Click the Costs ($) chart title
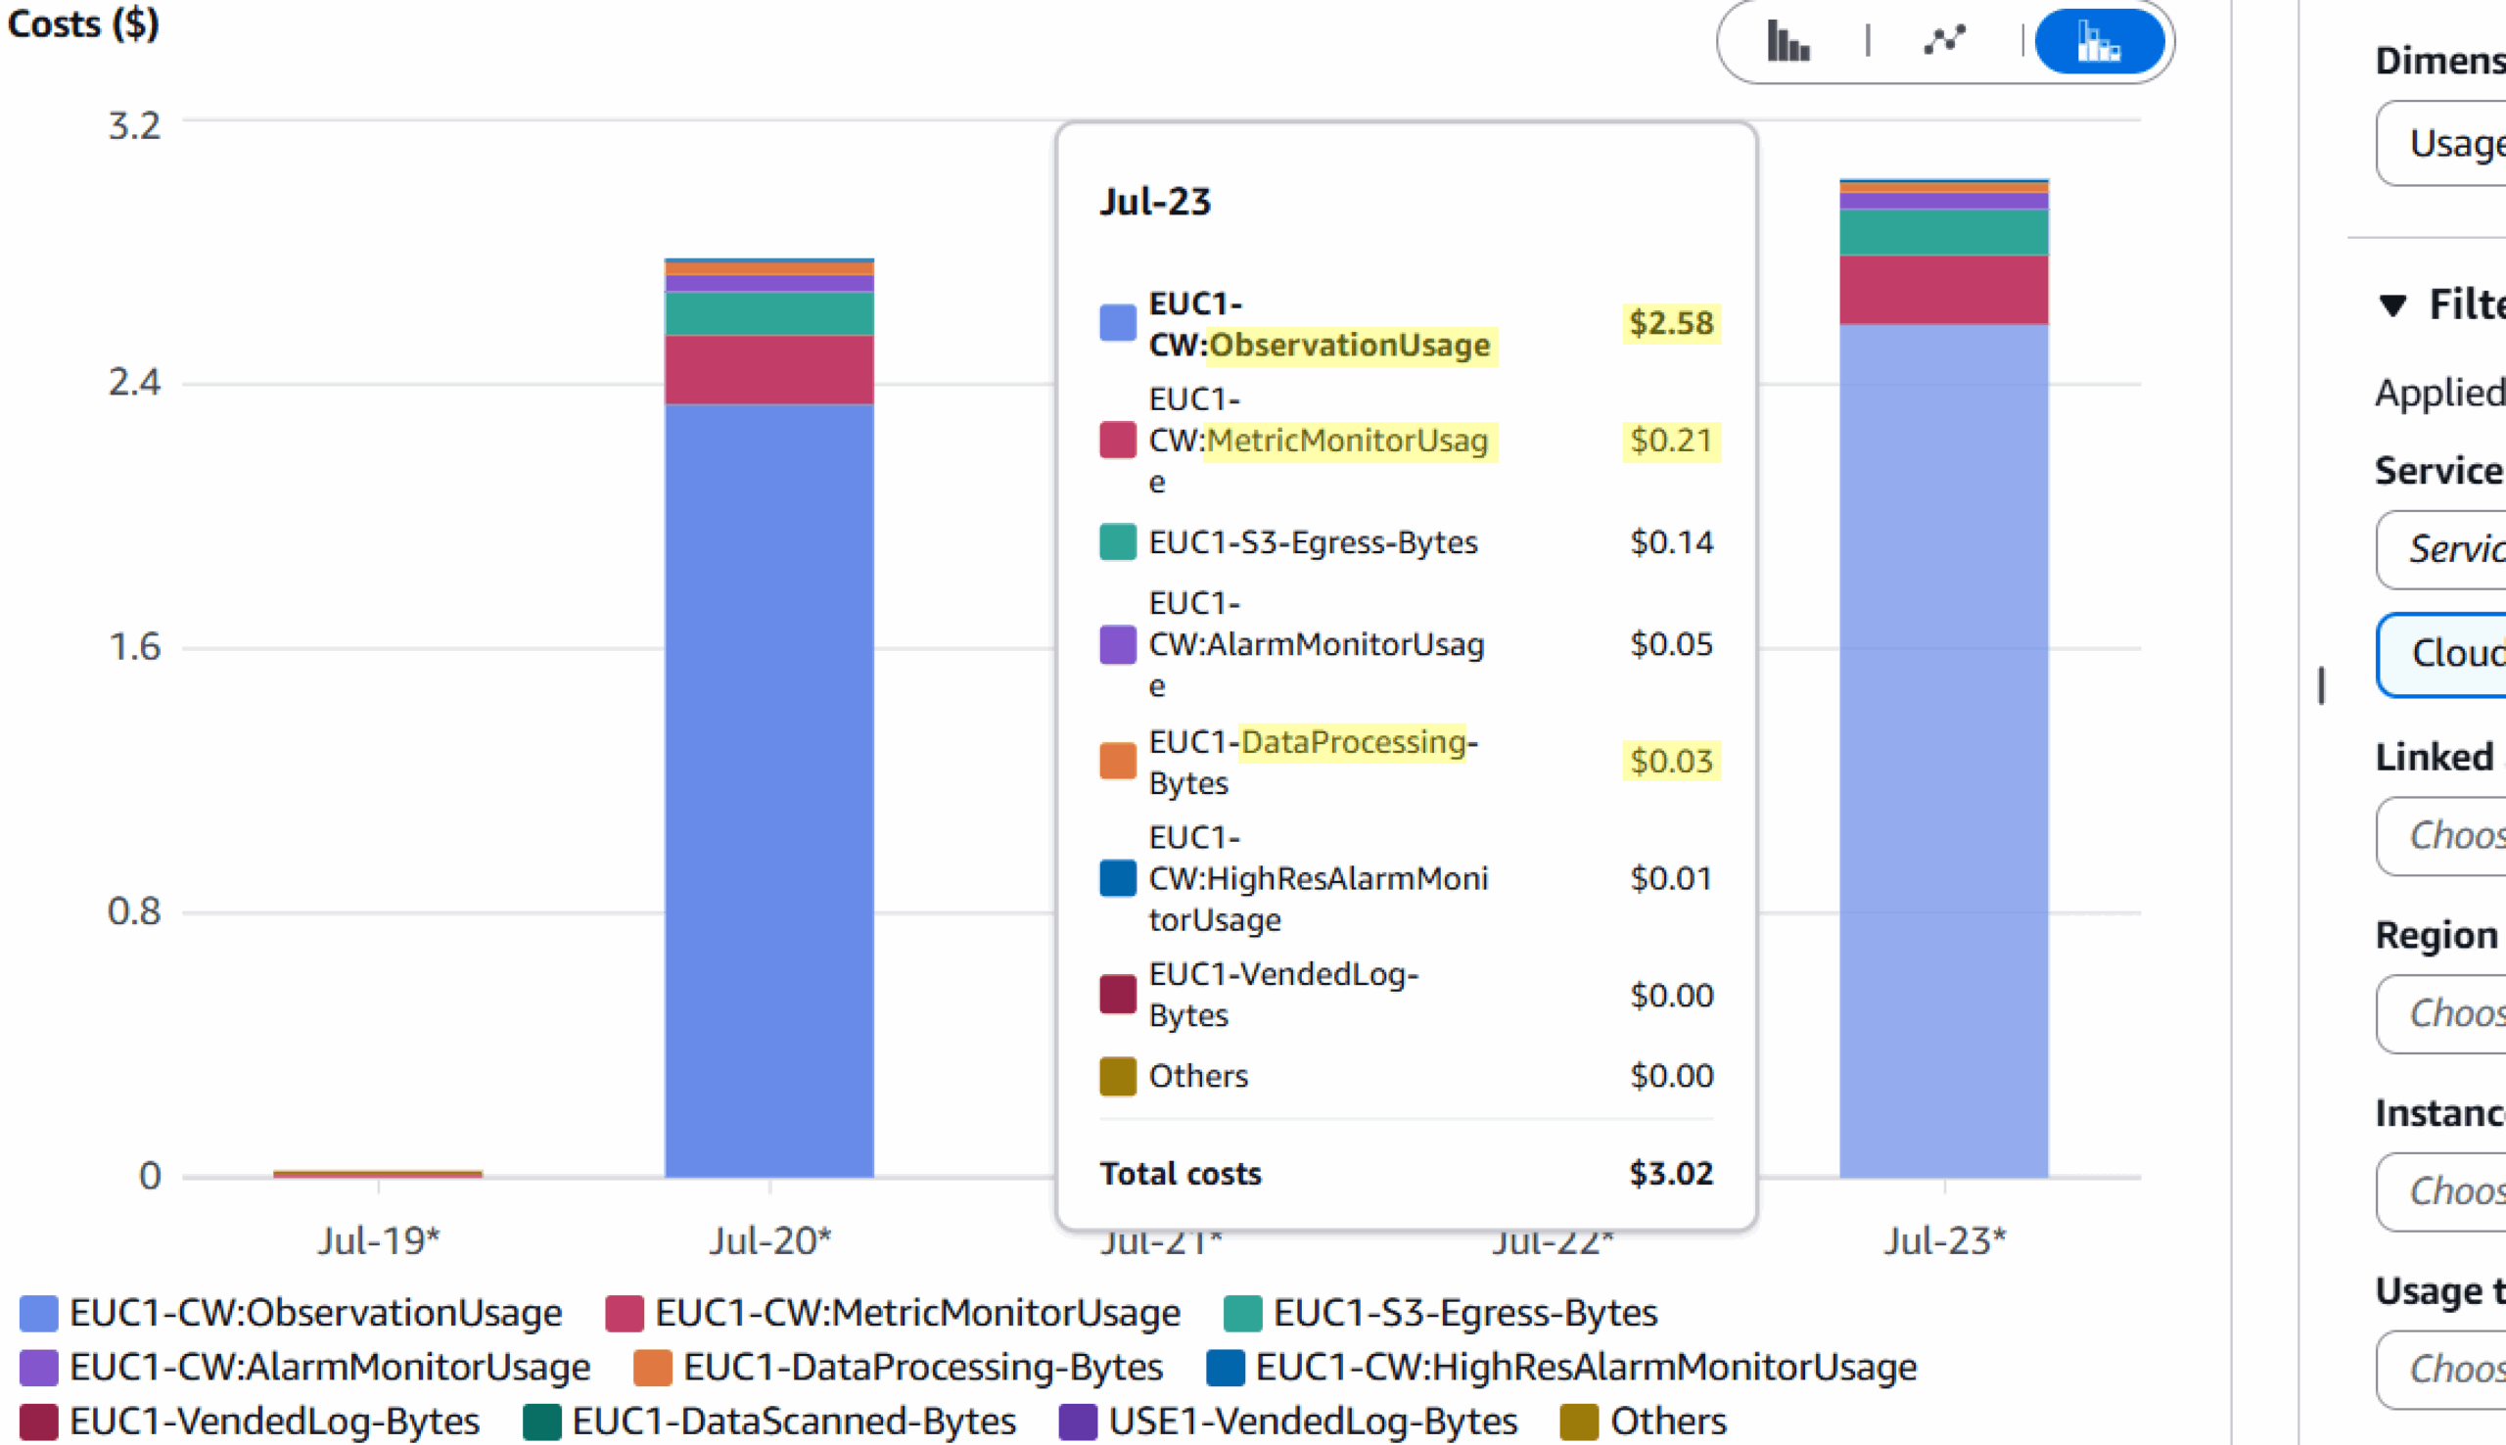The image size is (2506, 1445). 83,23
